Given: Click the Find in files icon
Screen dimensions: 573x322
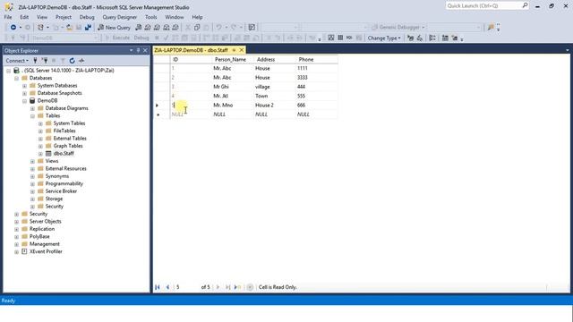Looking at the screenshot, I should [491, 28].
